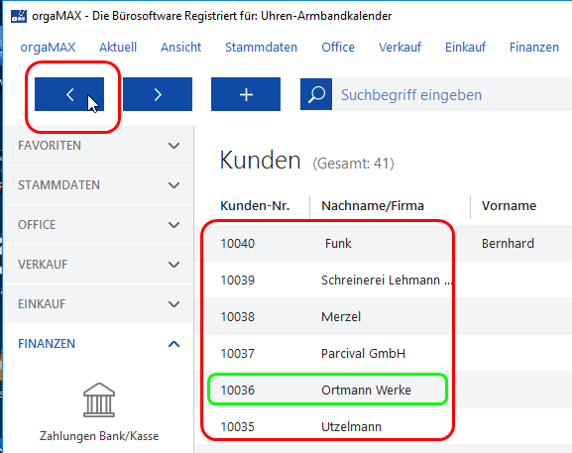
Task: Sort by the Nachname/Firma column header
Action: click(x=373, y=206)
